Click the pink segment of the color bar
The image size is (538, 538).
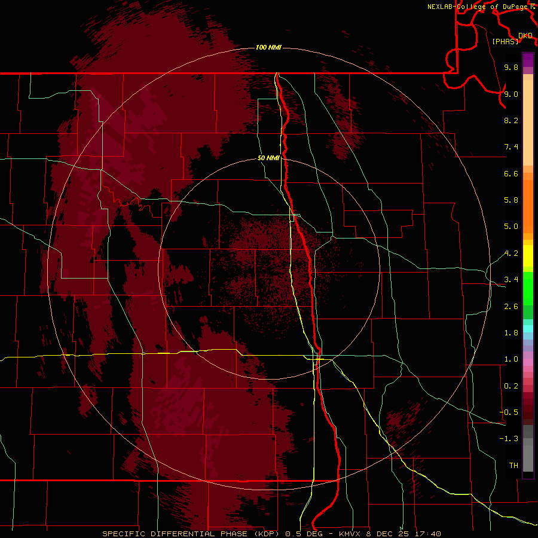point(528,362)
